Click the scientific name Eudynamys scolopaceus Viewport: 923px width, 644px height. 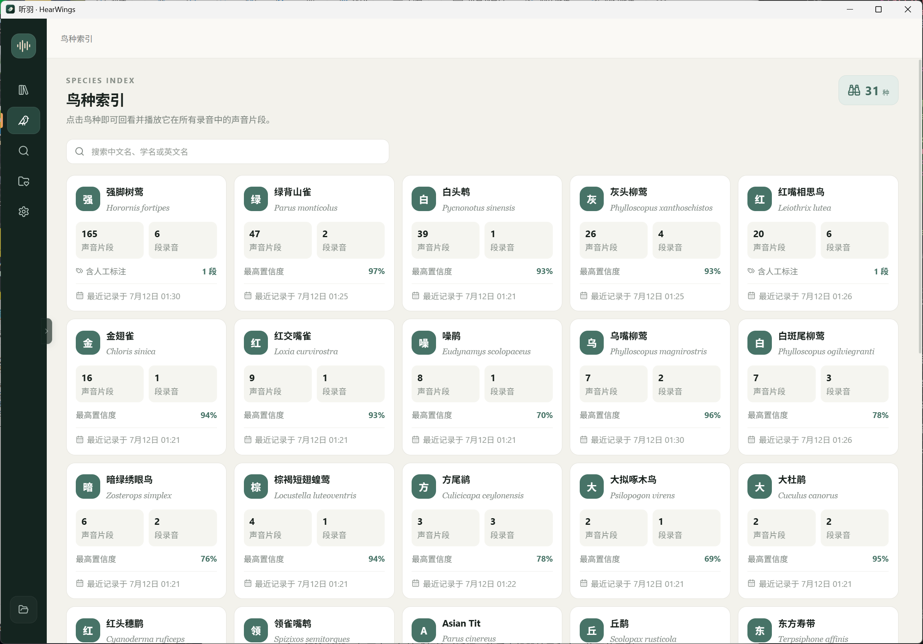pos(486,351)
